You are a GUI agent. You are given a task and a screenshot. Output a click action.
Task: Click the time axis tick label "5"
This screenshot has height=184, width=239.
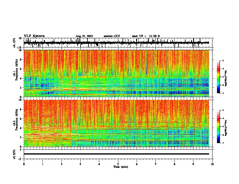click(x=118, y=164)
